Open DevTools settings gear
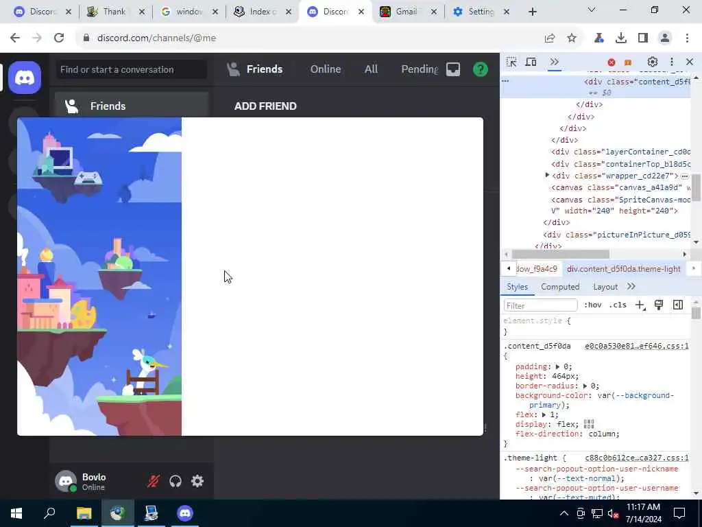 [653, 62]
